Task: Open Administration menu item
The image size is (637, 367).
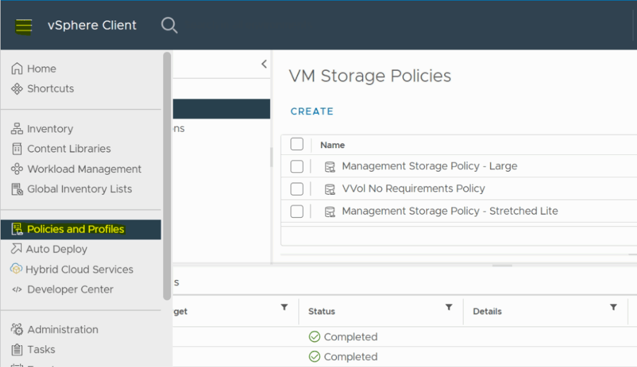Action: pos(63,329)
